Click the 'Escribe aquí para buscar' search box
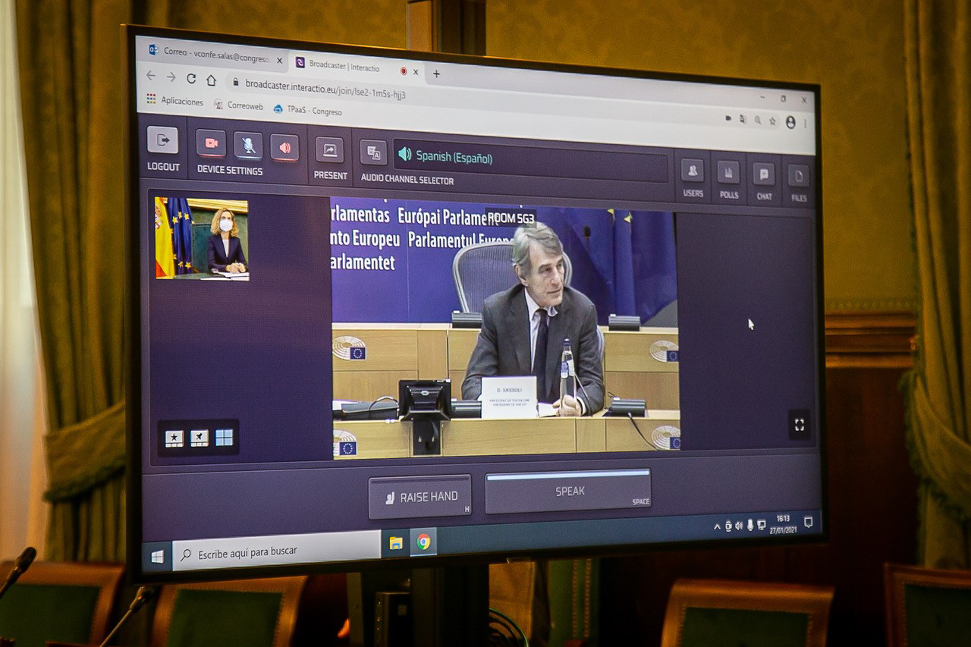971x647 pixels. (277, 551)
